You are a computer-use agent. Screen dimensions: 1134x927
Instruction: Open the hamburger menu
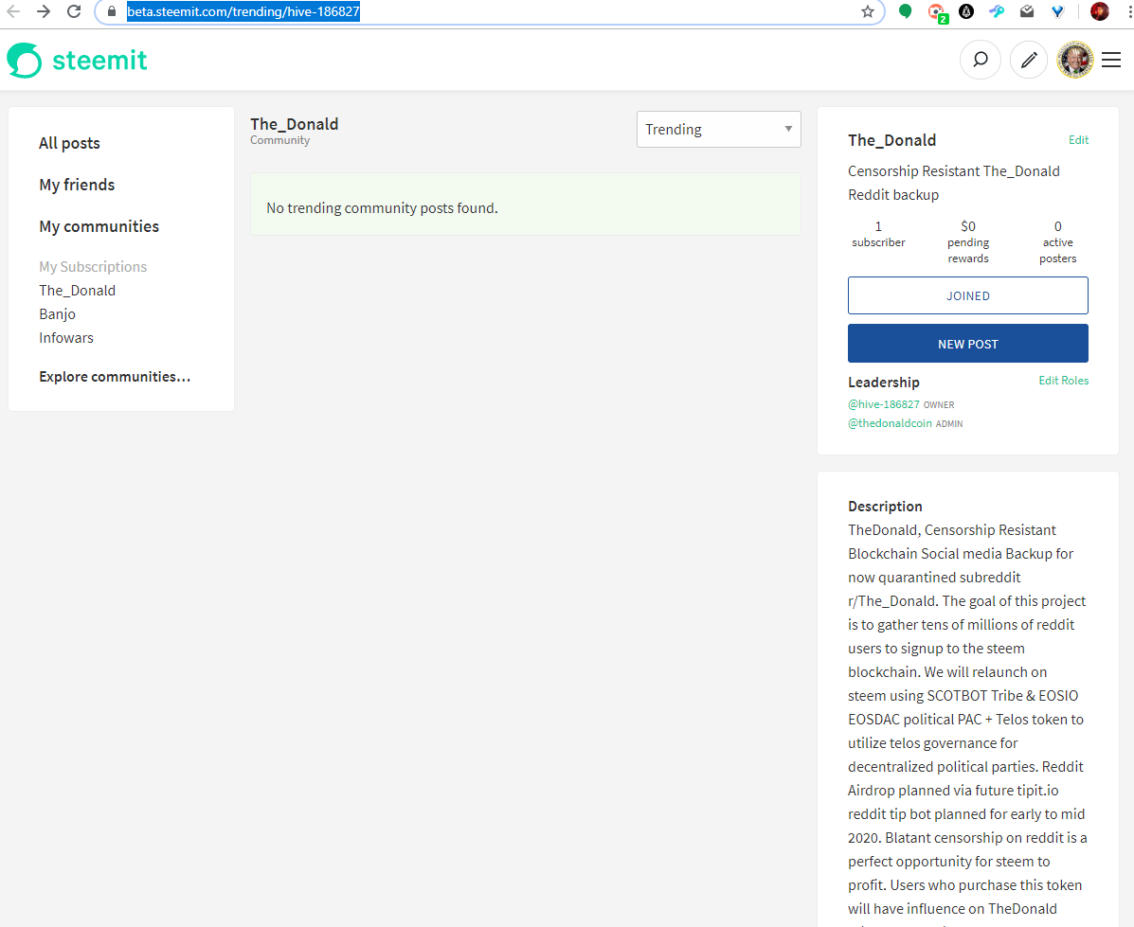click(x=1111, y=60)
